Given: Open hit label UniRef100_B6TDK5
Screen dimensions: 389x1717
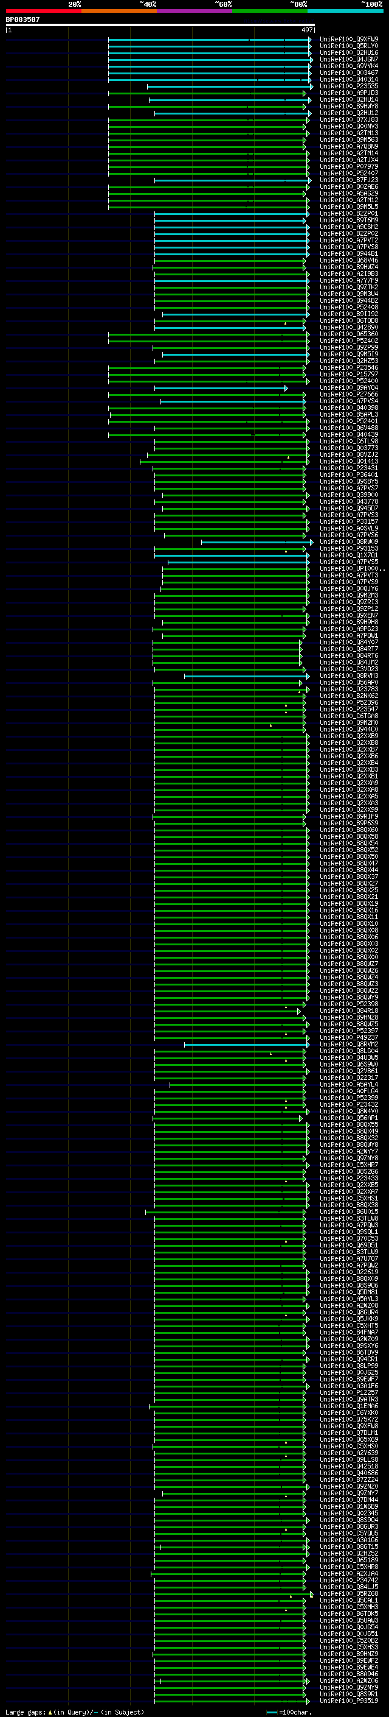Looking at the screenshot, I should click(349, 1613).
